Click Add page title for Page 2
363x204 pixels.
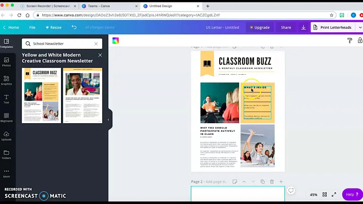[x=217, y=181]
